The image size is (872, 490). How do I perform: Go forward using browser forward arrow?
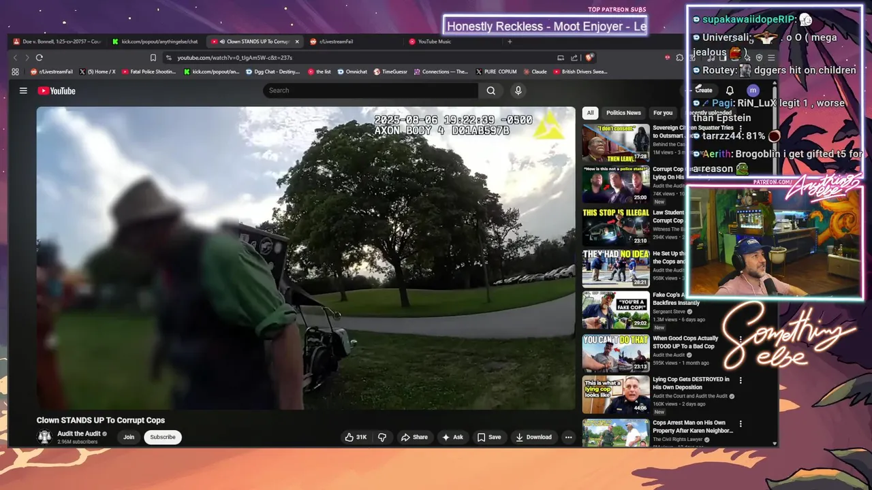pos(27,58)
